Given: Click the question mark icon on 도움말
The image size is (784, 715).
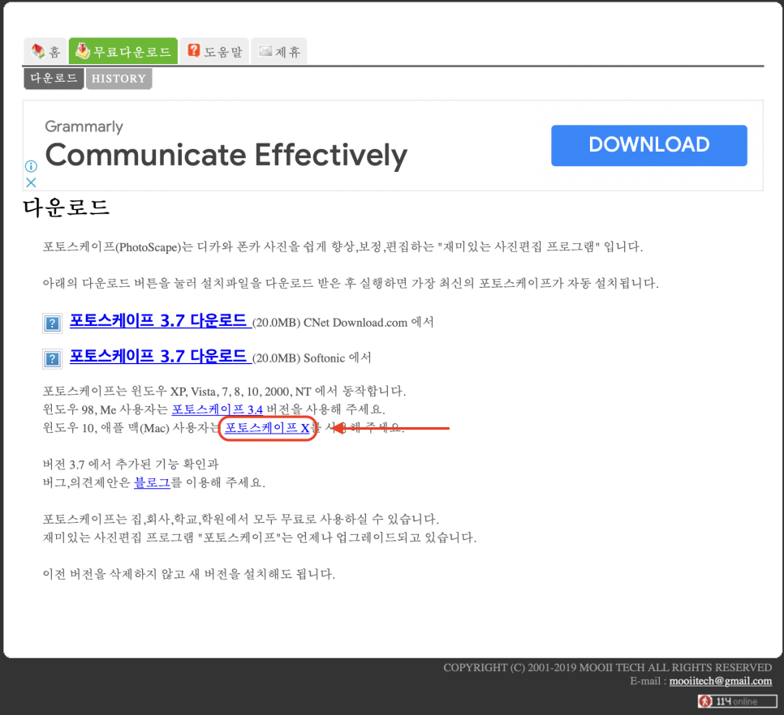Looking at the screenshot, I should (x=193, y=50).
